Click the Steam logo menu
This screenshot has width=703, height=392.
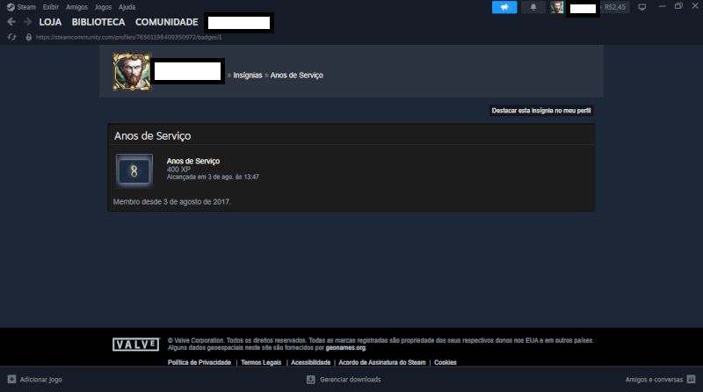click(21, 7)
